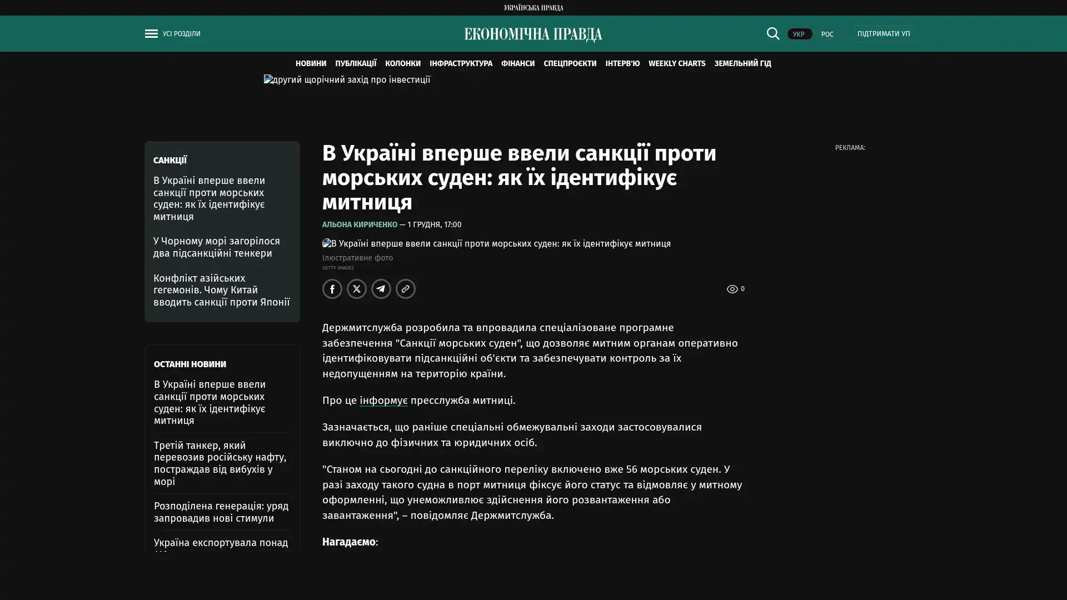
Task: Switch language to РОС
Action: click(827, 34)
